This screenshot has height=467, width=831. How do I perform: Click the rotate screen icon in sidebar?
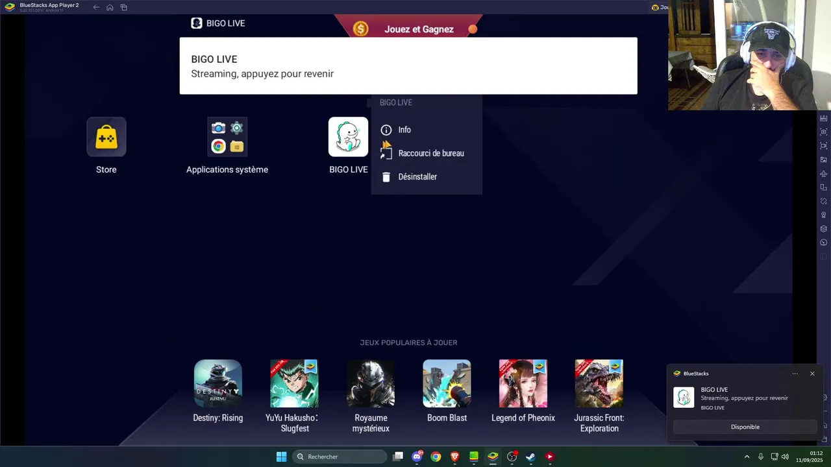pos(824,187)
